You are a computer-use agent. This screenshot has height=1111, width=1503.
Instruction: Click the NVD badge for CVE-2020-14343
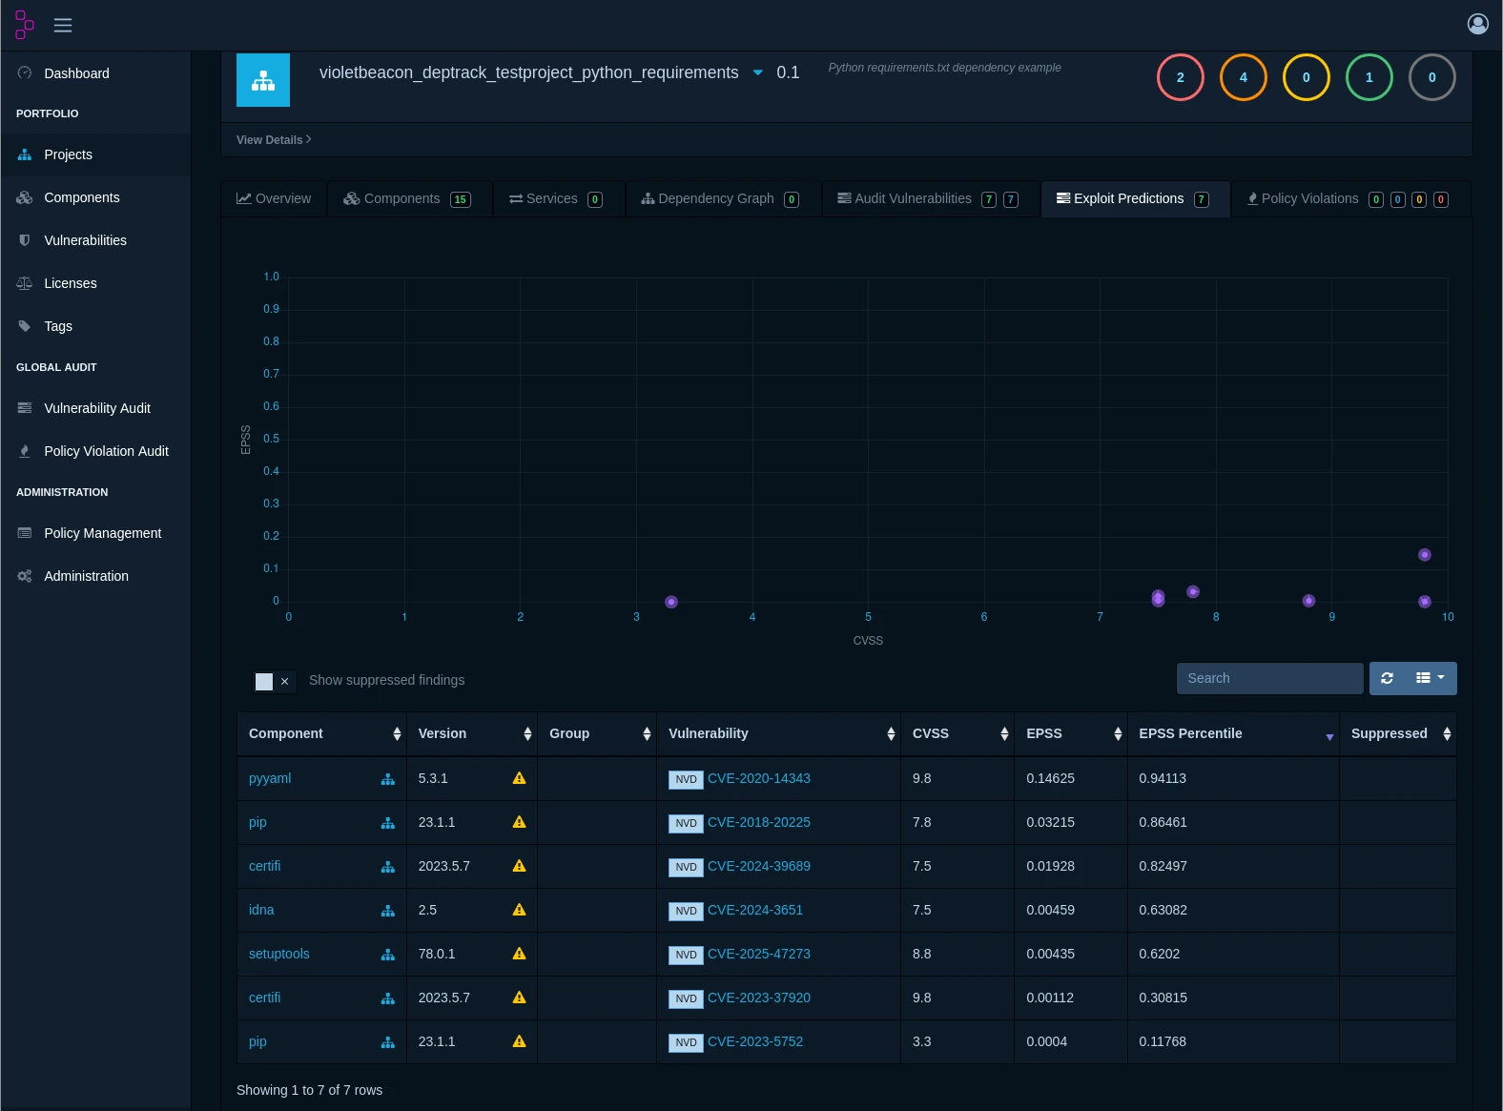[686, 779]
